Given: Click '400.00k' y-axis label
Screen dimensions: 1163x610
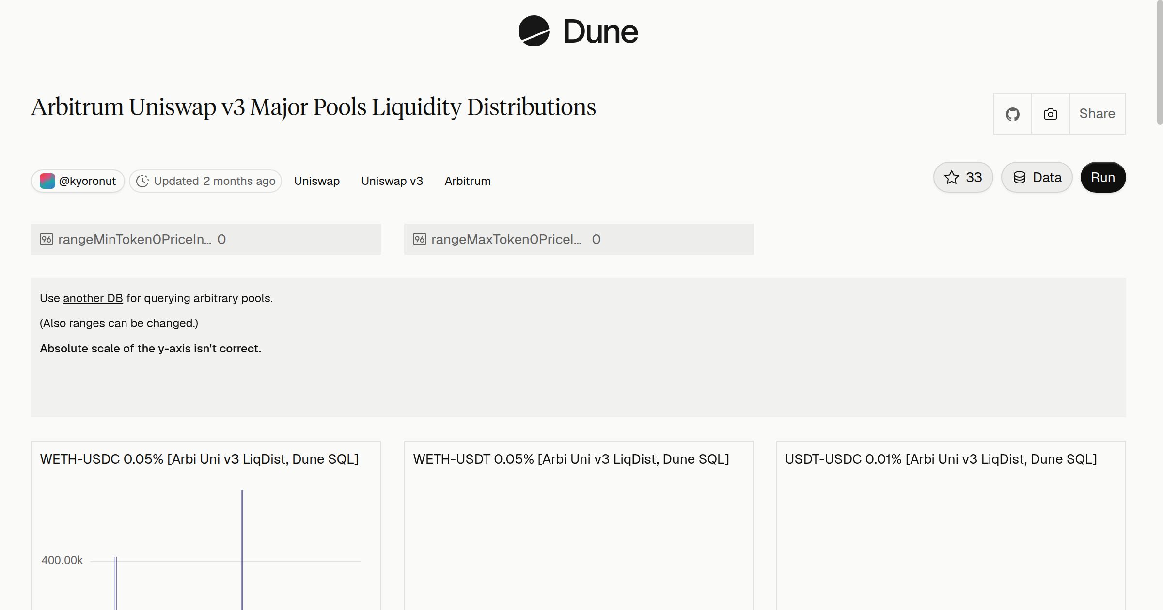Looking at the screenshot, I should pos(62,560).
